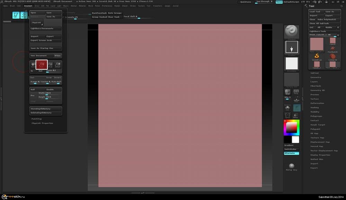Open the empty texture slot

point(291,80)
